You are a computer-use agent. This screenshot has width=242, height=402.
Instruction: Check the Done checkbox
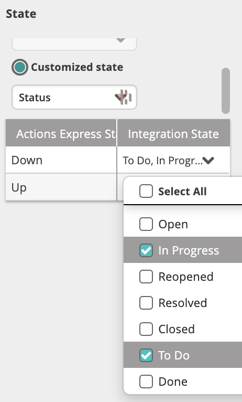[146, 382]
